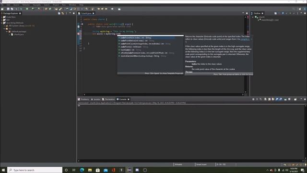The image size is (307, 173).
Task: Click the error marker on line 8
Action: [79, 34]
